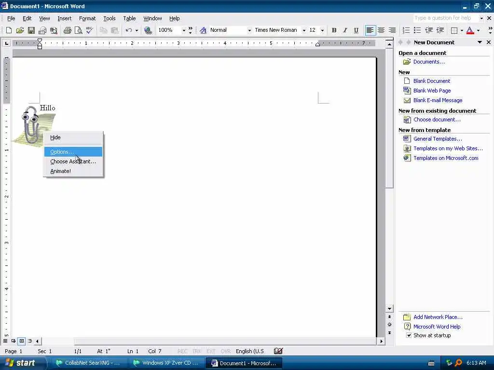The height and width of the screenshot is (370, 494).
Task: Align text right
Action: coord(392,30)
